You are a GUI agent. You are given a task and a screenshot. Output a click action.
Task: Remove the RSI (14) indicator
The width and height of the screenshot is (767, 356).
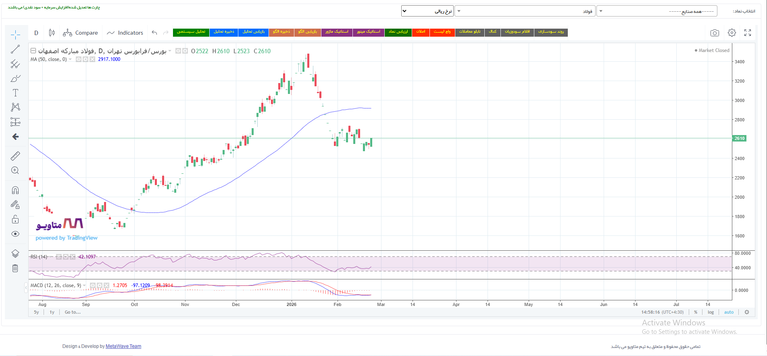pos(73,257)
